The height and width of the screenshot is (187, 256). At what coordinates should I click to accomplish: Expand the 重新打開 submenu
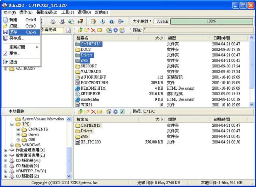21,47
